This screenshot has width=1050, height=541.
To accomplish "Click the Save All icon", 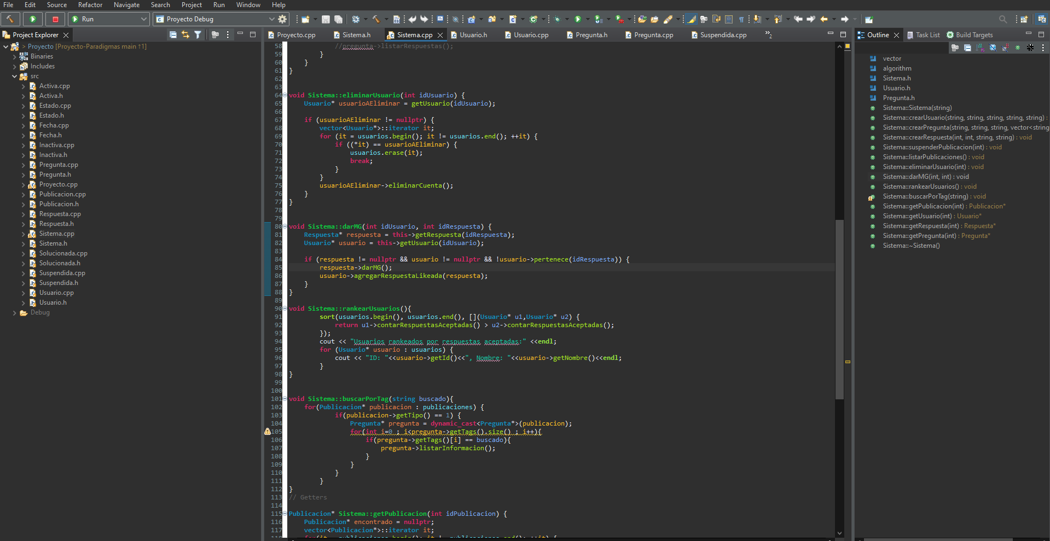I will click(338, 19).
